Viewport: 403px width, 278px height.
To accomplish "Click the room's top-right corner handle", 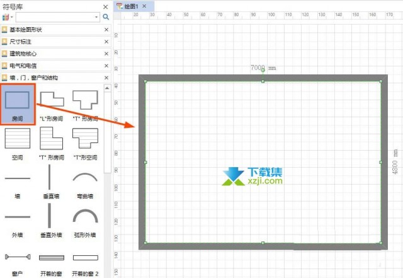I will click(380, 81).
